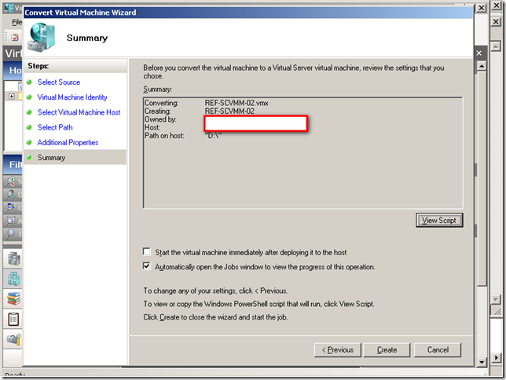
Task: Click the flag filter icon in the background pane
Action: 10,207
